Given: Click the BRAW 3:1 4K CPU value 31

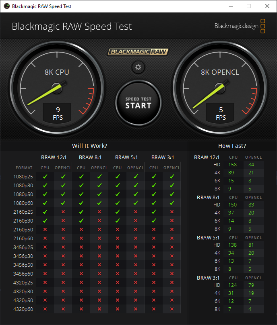Looking at the screenshot, I should (x=231, y=293).
